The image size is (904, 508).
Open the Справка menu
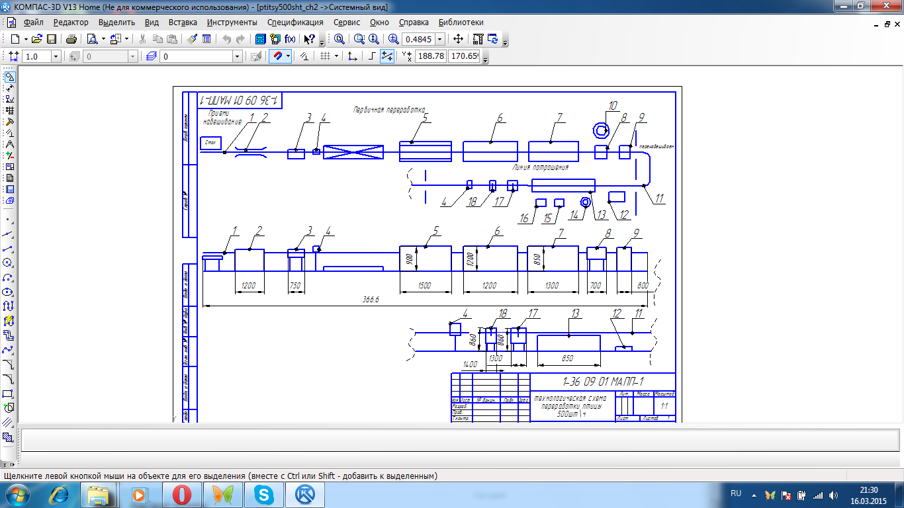click(x=414, y=22)
